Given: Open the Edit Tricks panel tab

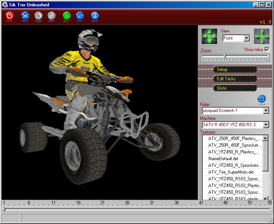Looking at the screenshot, I should coord(235,78).
